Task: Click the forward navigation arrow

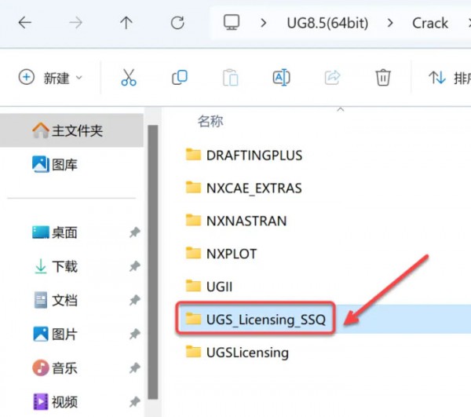Action: point(75,23)
